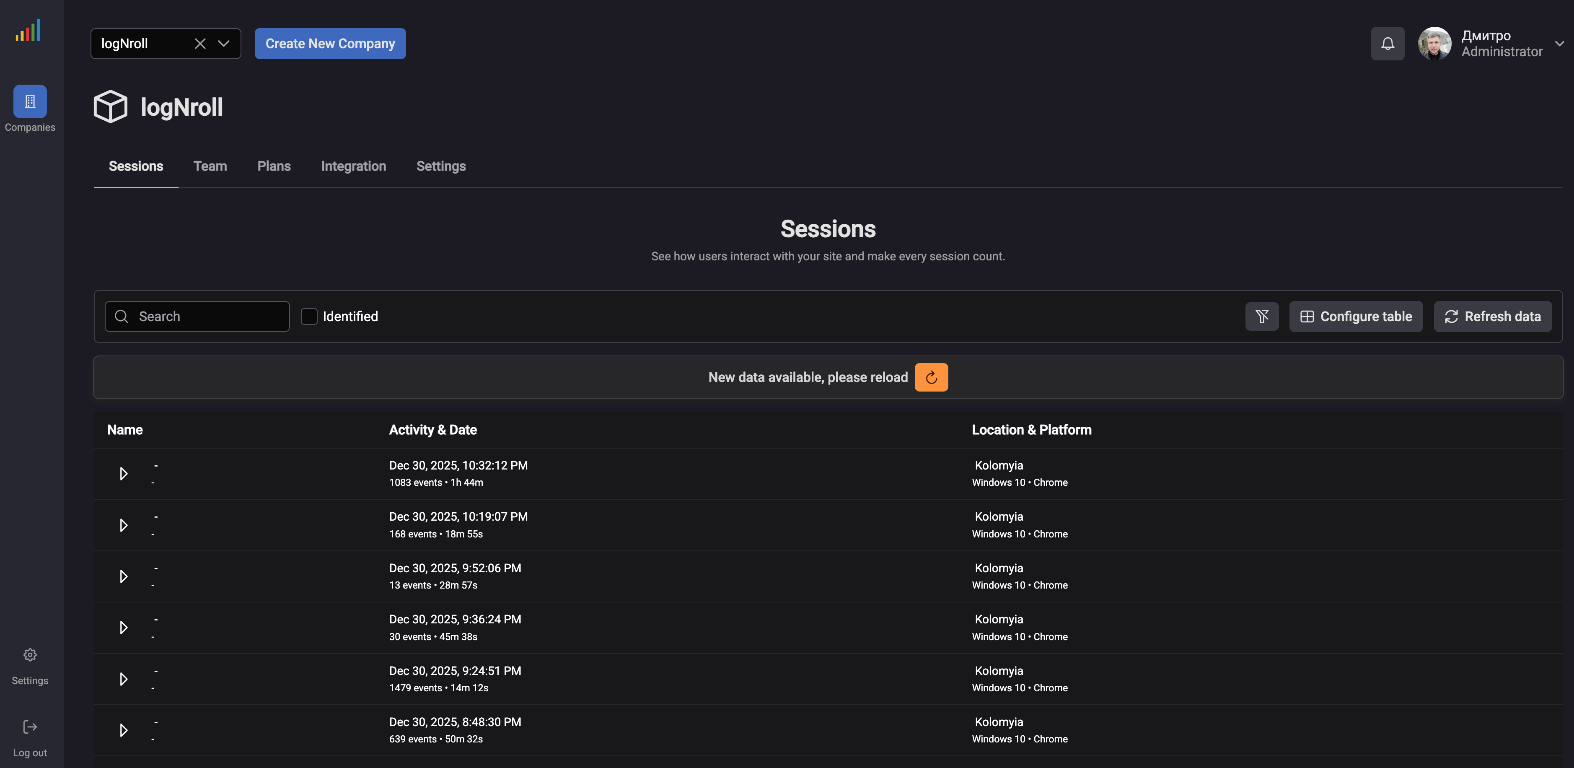Click the user avatar photo
The image size is (1574, 768).
(1435, 44)
